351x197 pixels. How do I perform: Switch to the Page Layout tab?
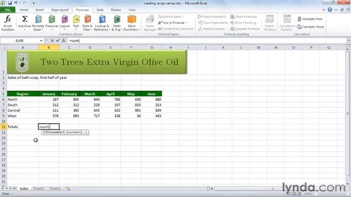click(60, 10)
